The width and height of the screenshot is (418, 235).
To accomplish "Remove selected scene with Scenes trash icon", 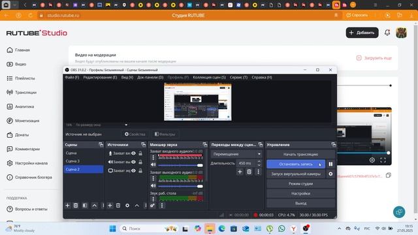I will (x=76, y=206).
